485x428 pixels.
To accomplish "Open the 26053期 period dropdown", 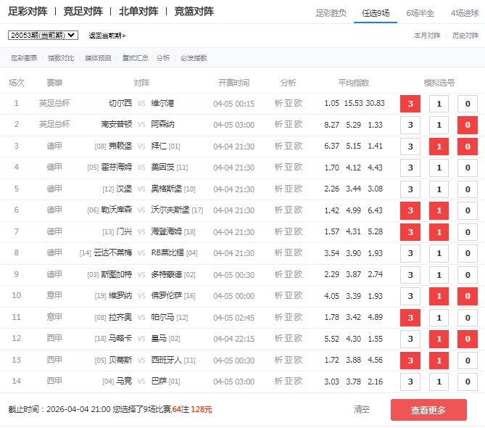I will tap(43, 35).
